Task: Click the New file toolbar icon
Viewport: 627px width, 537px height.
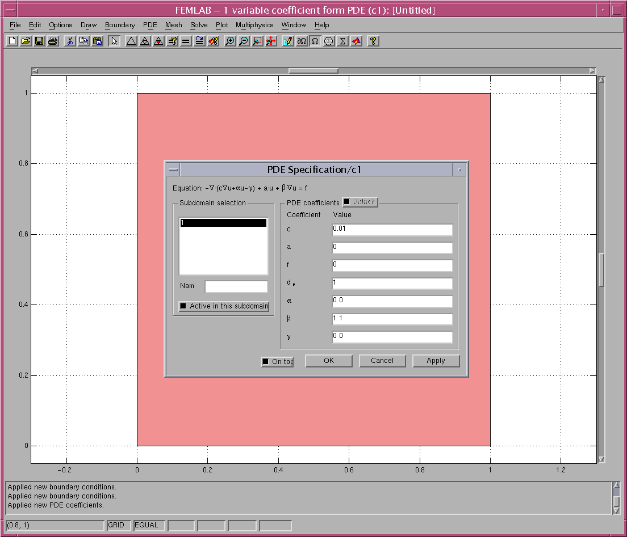Action: [x=12, y=41]
